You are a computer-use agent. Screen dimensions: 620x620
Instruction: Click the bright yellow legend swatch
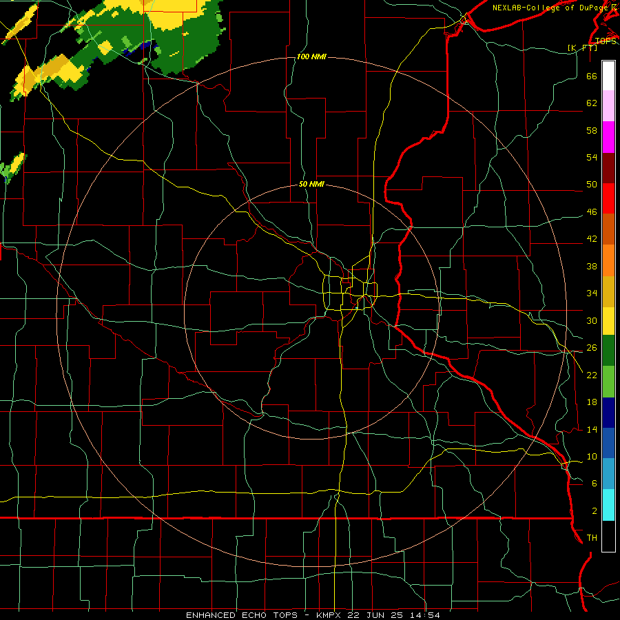608,321
